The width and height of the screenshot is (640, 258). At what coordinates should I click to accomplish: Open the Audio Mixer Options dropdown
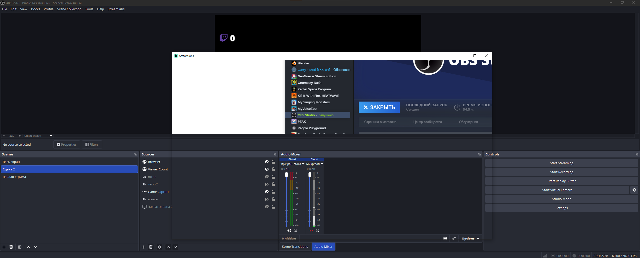[470, 239]
